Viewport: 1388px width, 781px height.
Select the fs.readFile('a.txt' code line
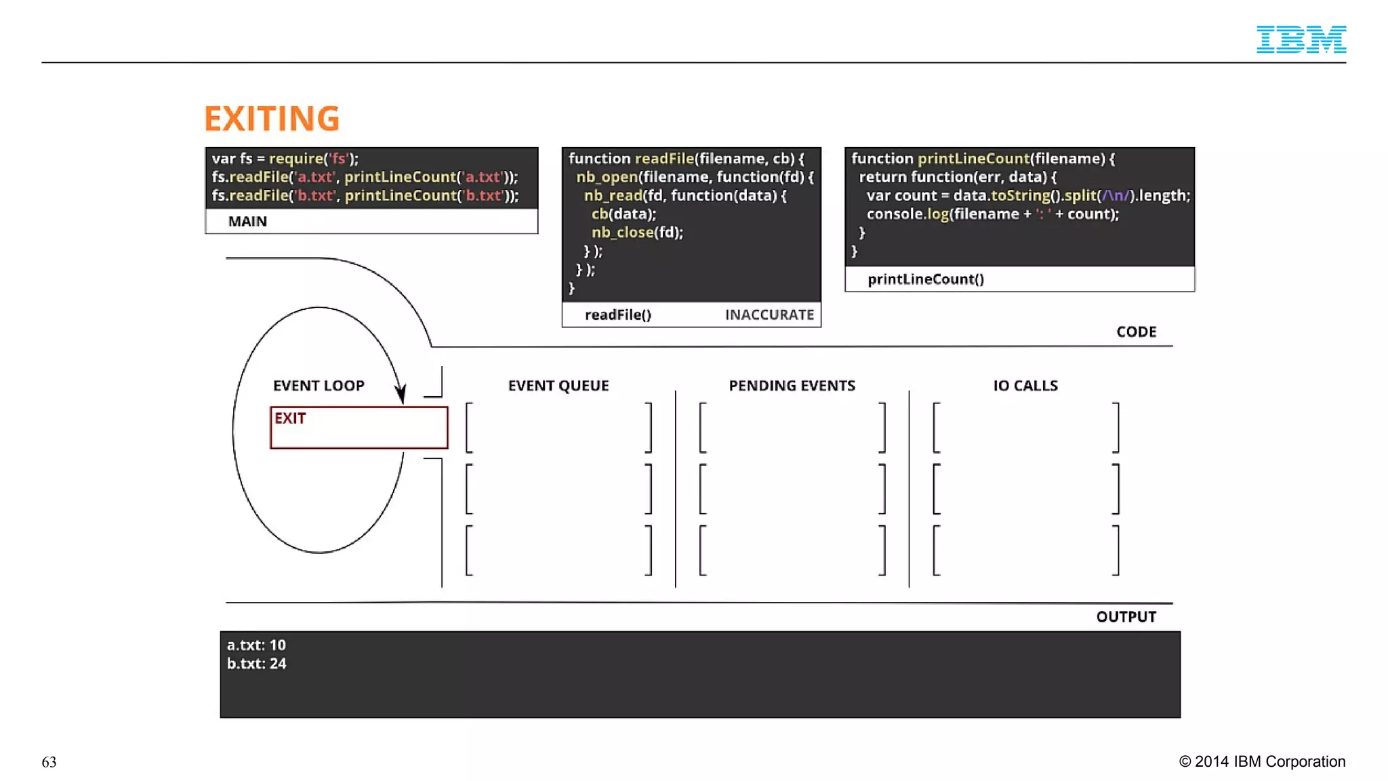coord(365,177)
